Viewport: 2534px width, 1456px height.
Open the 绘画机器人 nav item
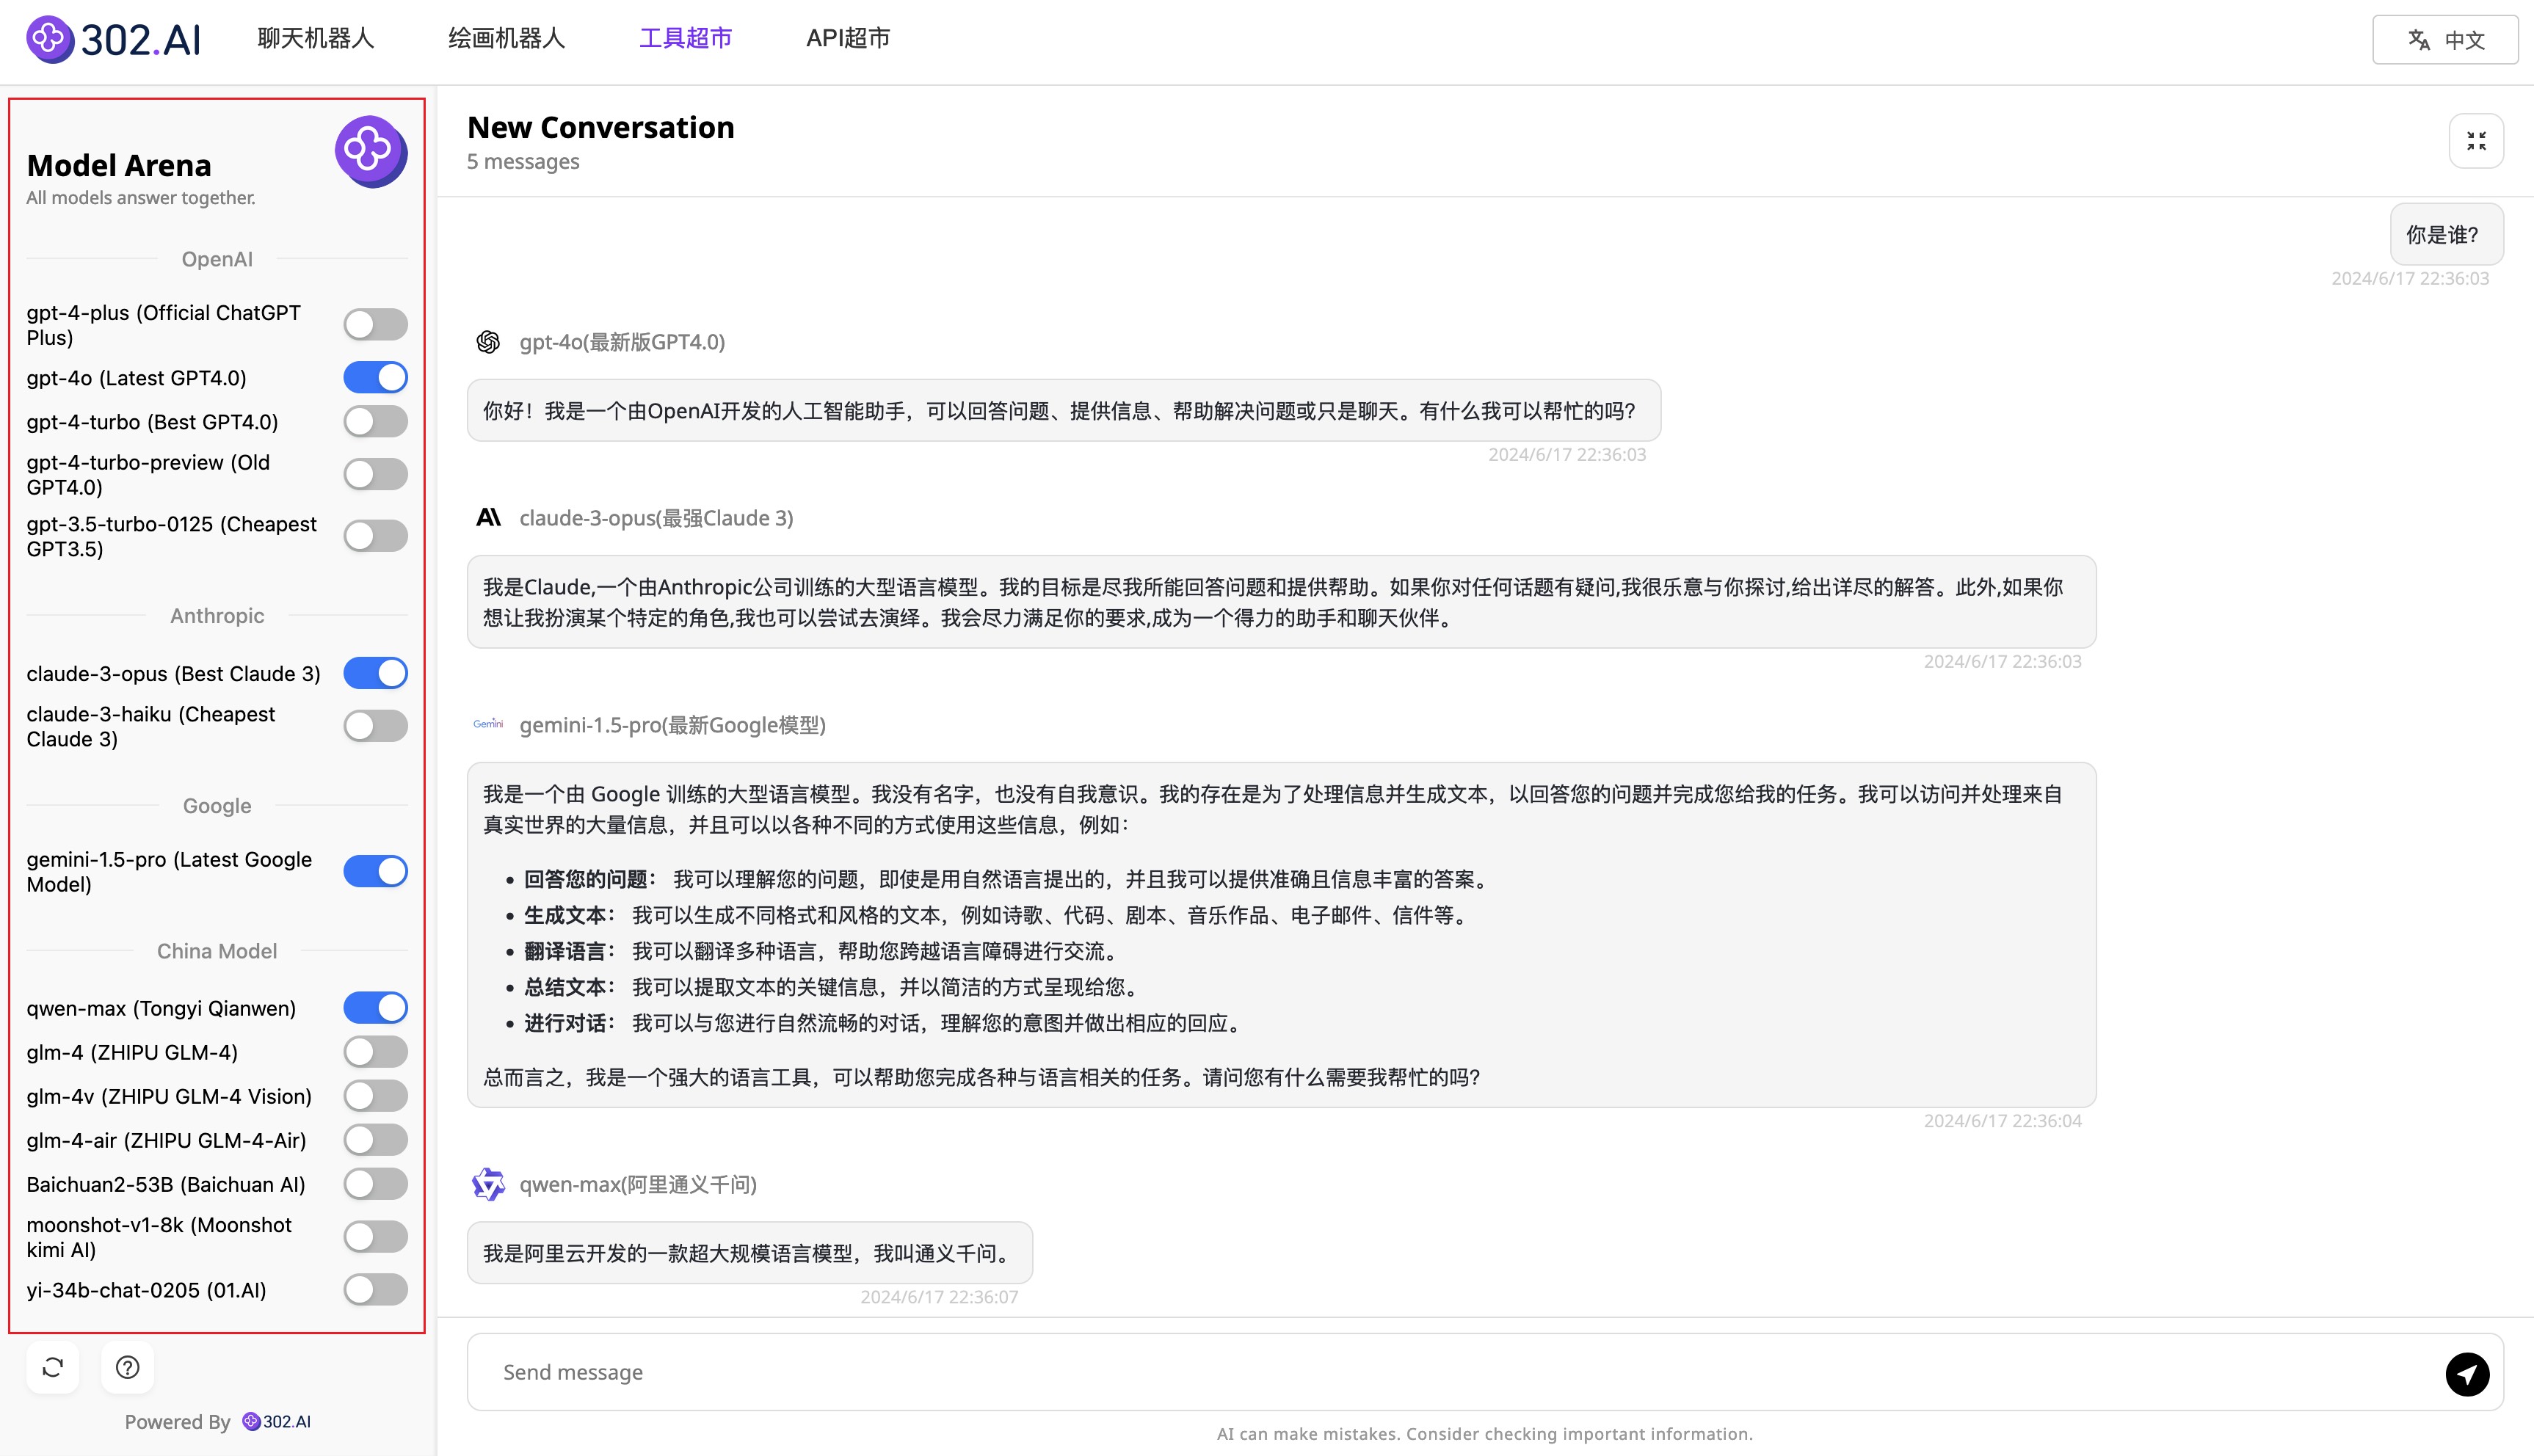pyautogui.click(x=507, y=38)
